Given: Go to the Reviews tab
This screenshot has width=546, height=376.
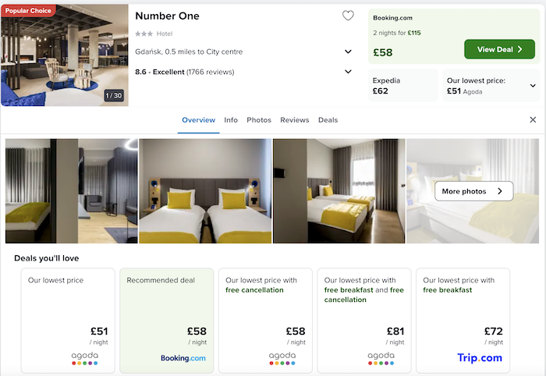Looking at the screenshot, I should point(295,120).
